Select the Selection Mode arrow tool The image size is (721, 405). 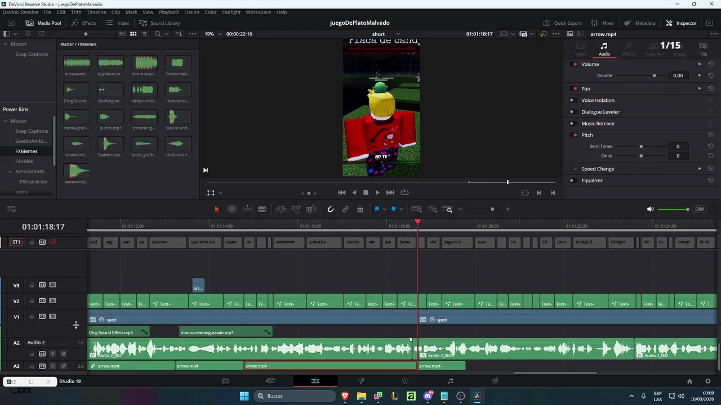[x=217, y=209]
